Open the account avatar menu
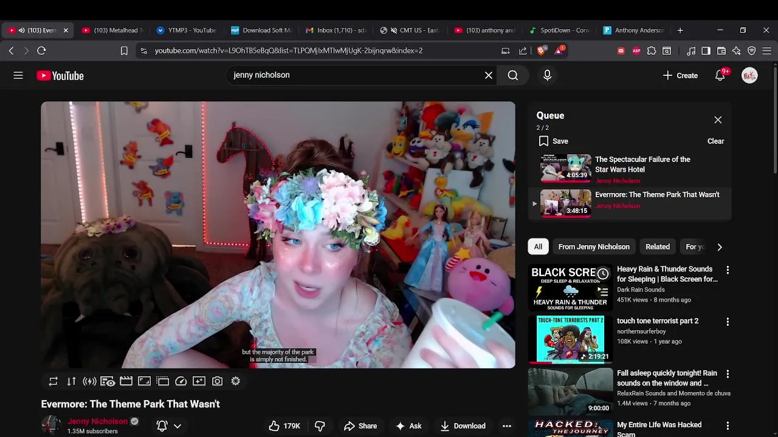This screenshot has width=778, height=437. pos(749,75)
